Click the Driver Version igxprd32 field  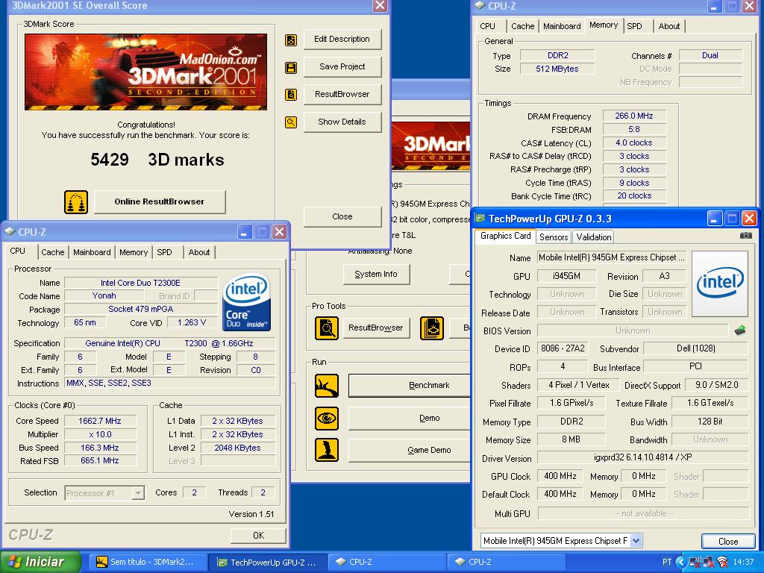(x=642, y=457)
